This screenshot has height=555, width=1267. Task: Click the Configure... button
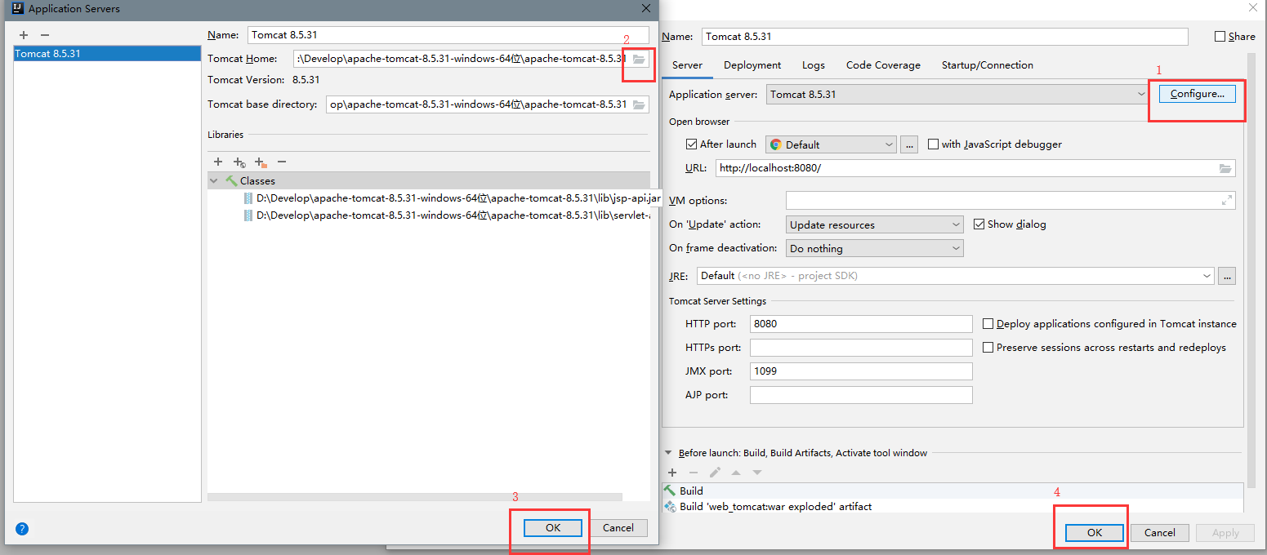(1197, 94)
